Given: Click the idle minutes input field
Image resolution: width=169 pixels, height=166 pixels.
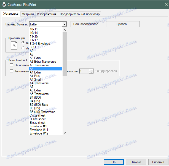Looking at the screenshot, I should [84, 71].
